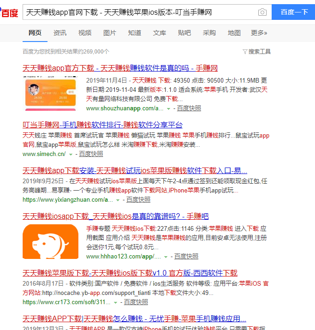The image size is (315, 330).
Task: Expand the 更多» tab menu
Action: point(259,33)
